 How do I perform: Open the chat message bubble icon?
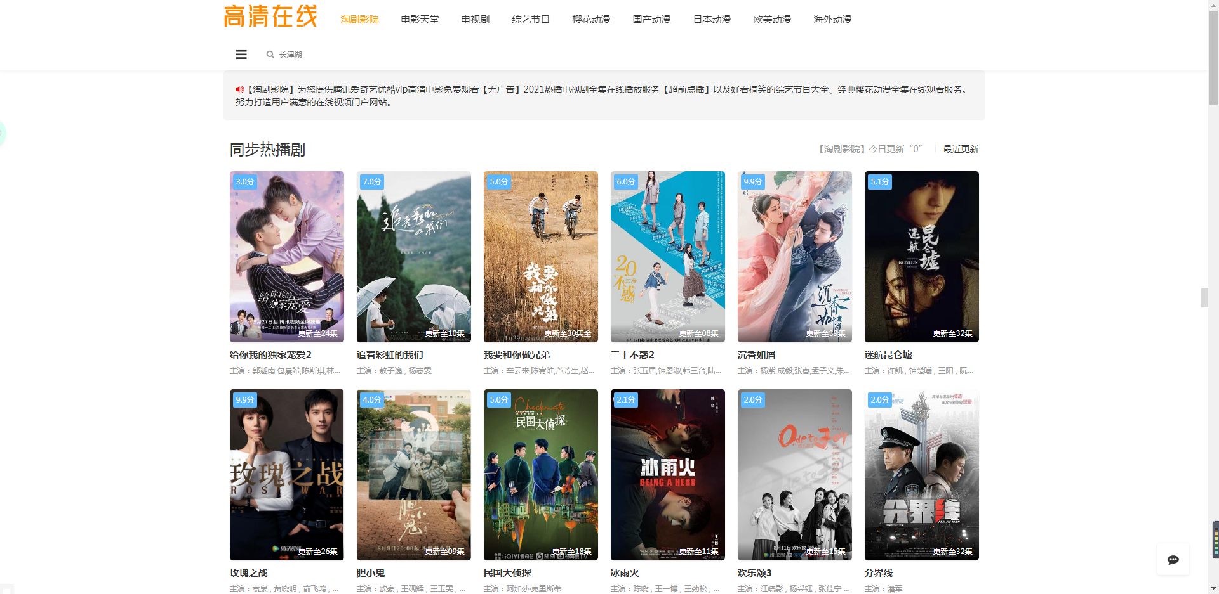point(1173,559)
